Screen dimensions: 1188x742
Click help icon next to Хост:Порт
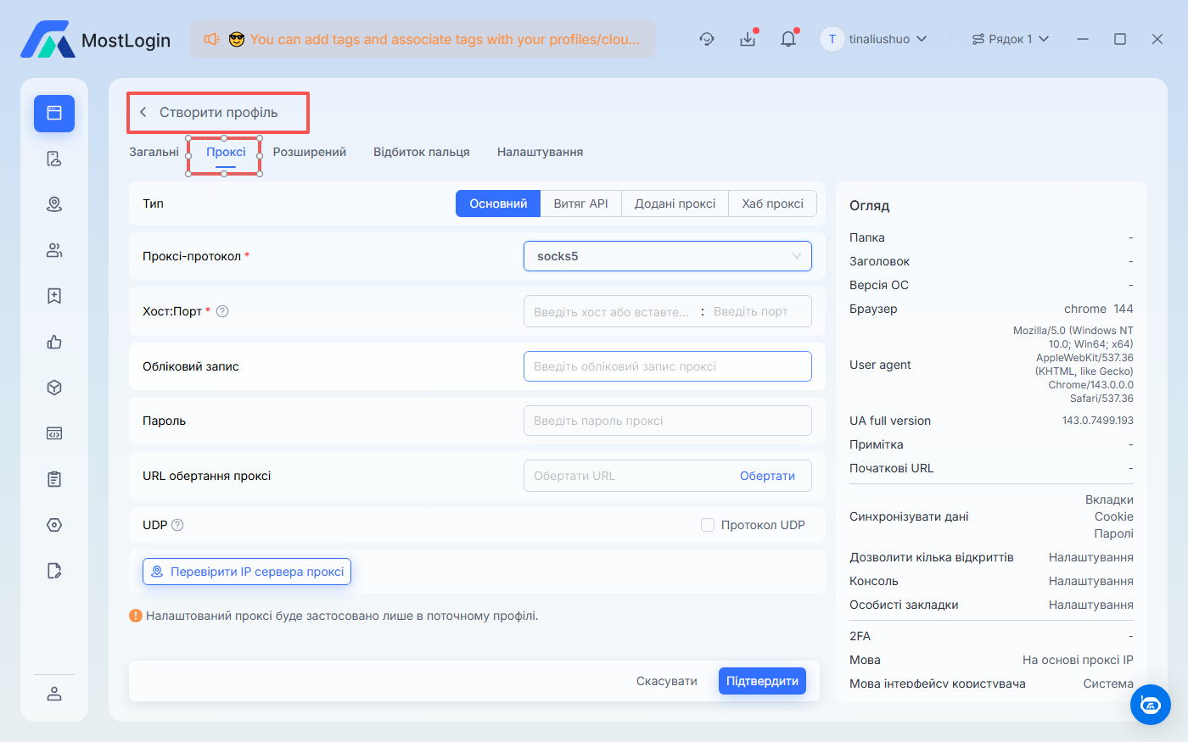coord(222,311)
